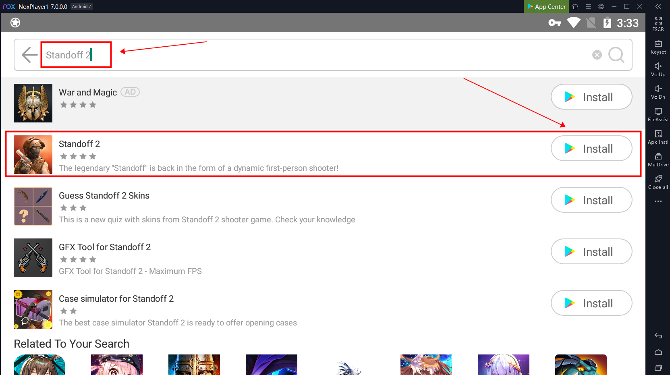Open MulDrive multi-instance manager

click(x=658, y=159)
